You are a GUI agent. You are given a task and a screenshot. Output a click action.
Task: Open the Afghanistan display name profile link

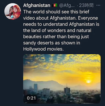[x=37, y=5]
